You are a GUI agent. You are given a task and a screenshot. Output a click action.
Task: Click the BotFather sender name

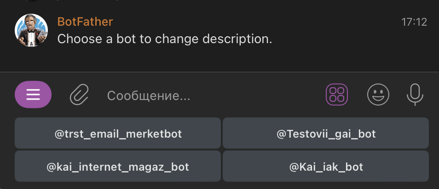(85, 22)
